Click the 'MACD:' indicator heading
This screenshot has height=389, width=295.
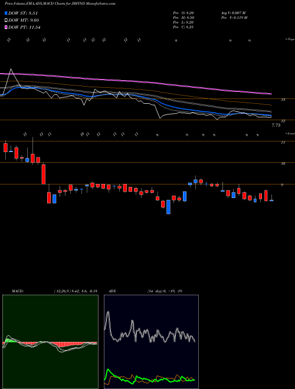click(x=18, y=291)
